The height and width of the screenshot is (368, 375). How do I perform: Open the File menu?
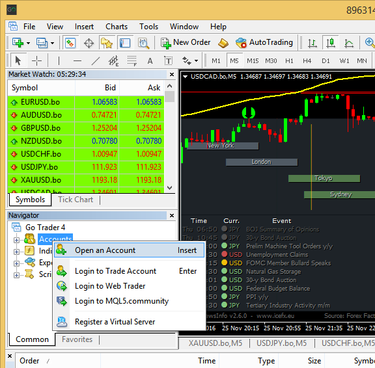pos(29,27)
